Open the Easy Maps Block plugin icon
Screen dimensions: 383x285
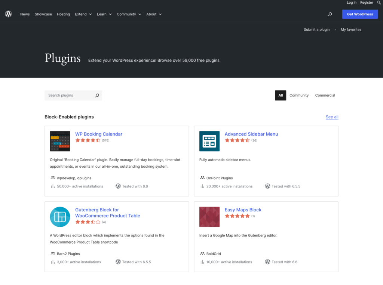209,217
